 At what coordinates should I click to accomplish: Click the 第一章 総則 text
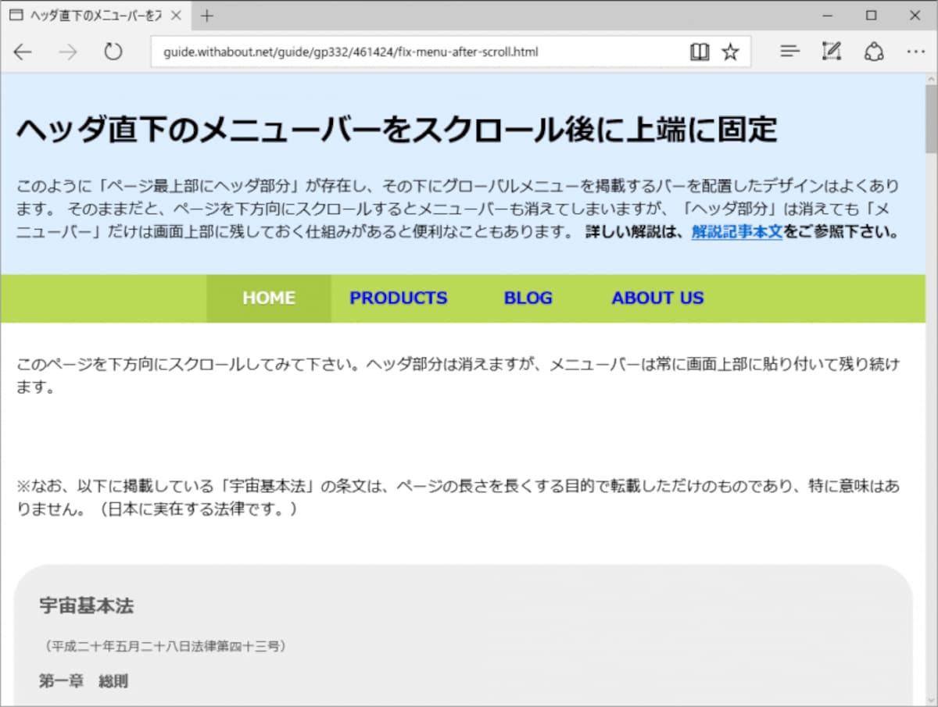(84, 681)
